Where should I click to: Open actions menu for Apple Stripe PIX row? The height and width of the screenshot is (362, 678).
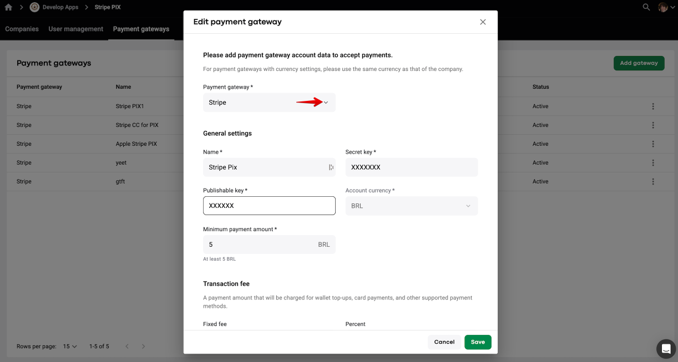653,144
